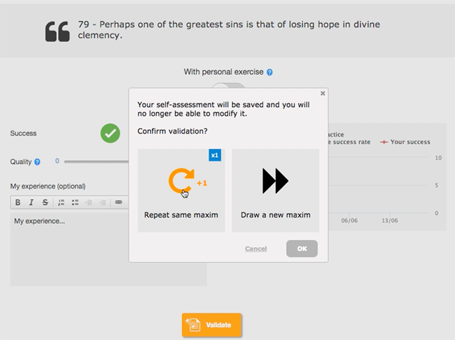Apply strikethrough formatting in the editor

tap(45, 202)
